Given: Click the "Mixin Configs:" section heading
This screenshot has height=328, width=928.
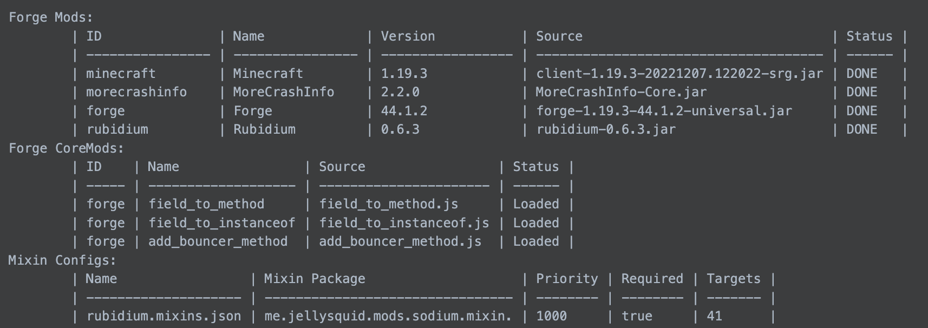Looking at the screenshot, I should (x=62, y=260).
